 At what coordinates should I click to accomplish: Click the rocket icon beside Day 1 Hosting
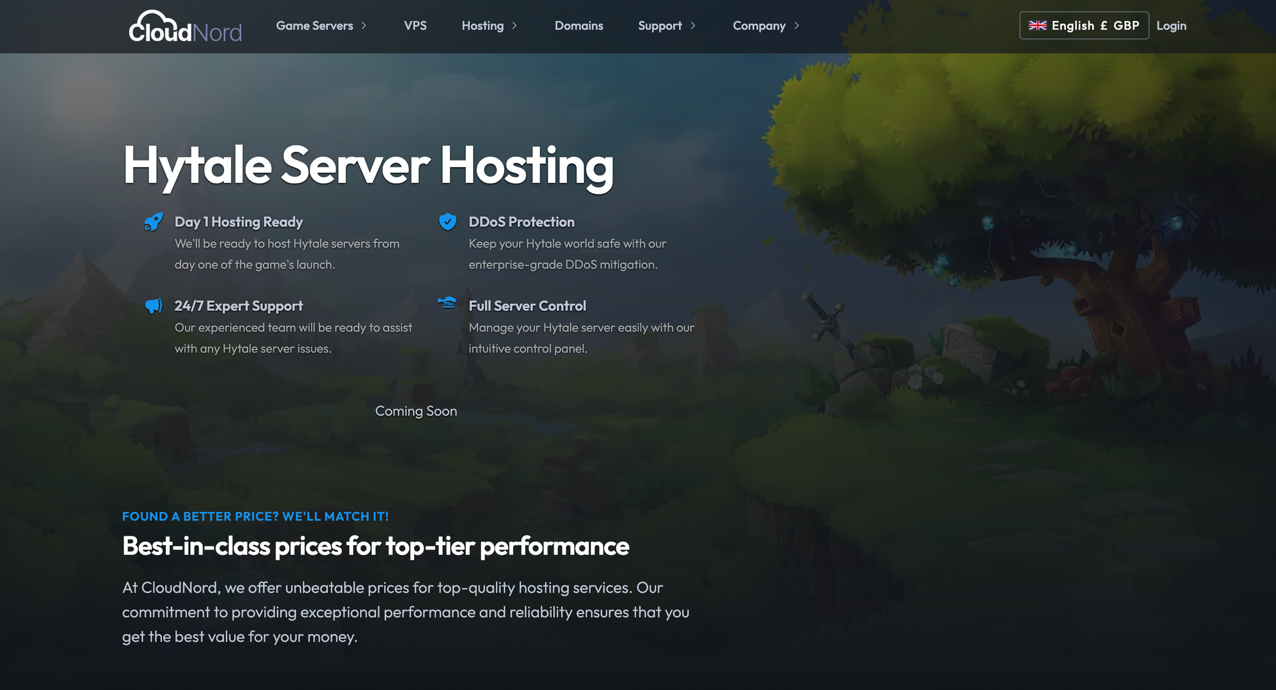[153, 222]
